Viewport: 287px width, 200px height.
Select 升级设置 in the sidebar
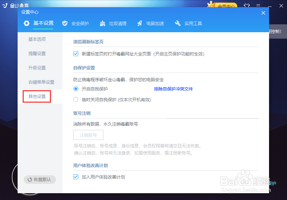pyautogui.click(x=37, y=68)
